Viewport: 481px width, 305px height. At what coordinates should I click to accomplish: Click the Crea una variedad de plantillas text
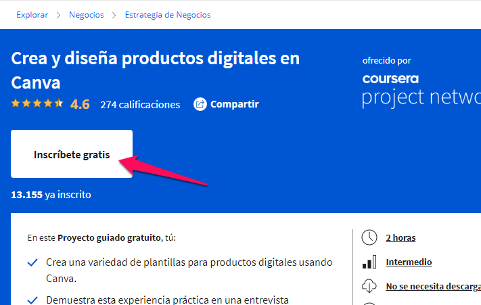pos(189,271)
